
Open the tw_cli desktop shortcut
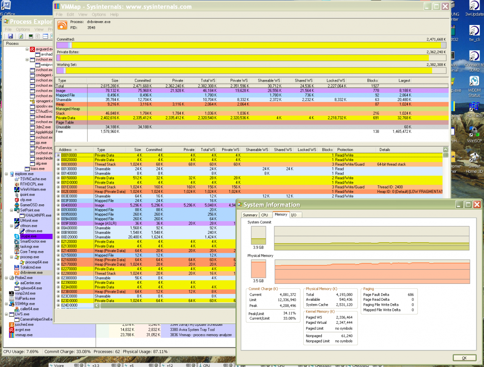point(474,34)
